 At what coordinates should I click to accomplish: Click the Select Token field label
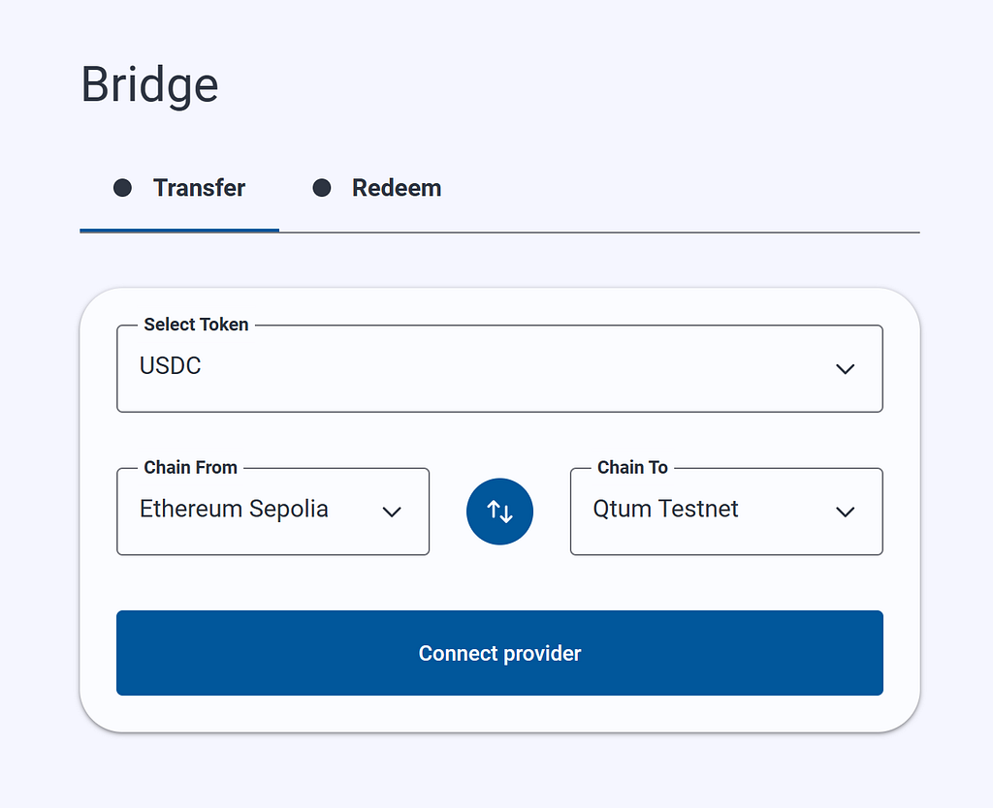(x=196, y=325)
